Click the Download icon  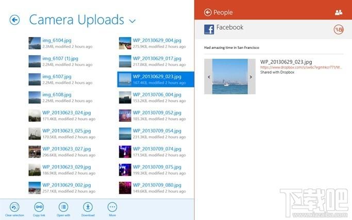pyautogui.click(x=88, y=207)
